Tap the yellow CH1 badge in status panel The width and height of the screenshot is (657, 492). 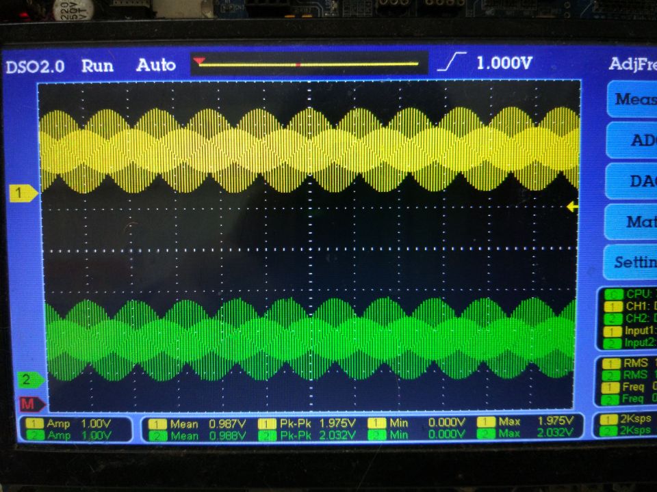coord(613,307)
